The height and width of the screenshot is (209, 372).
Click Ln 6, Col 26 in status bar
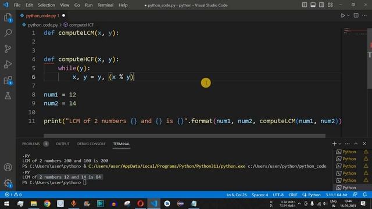(x=237, y=195)
